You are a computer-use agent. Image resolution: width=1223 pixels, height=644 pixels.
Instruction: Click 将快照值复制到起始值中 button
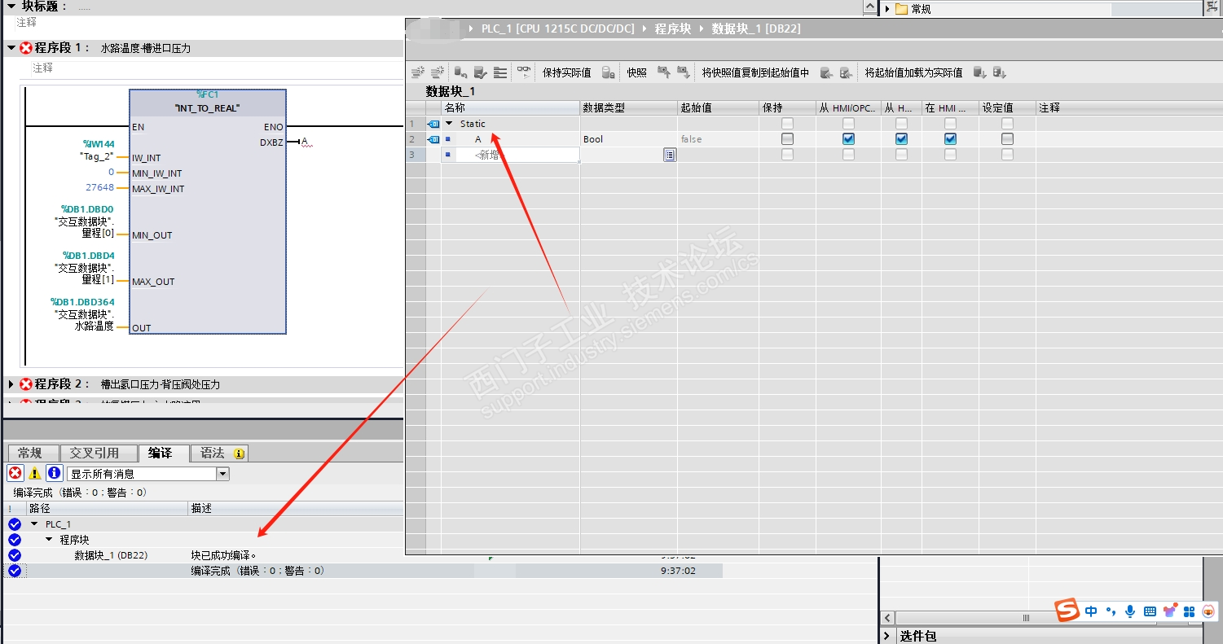pos(755,72)
